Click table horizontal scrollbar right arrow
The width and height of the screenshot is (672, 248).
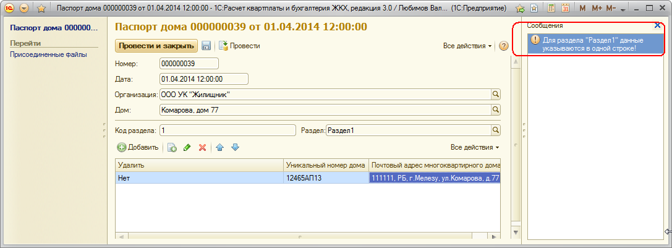click(x=495, y=236)
